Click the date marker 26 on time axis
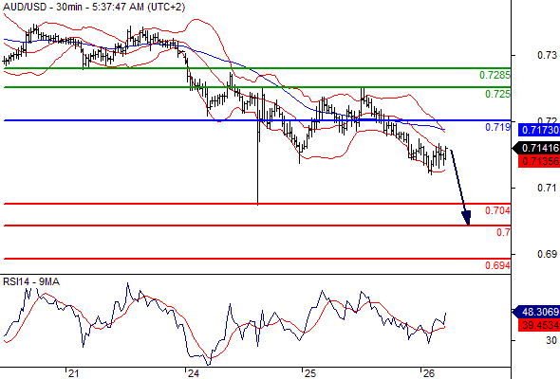This screenshot has height=379, width=560. (428, 373)
